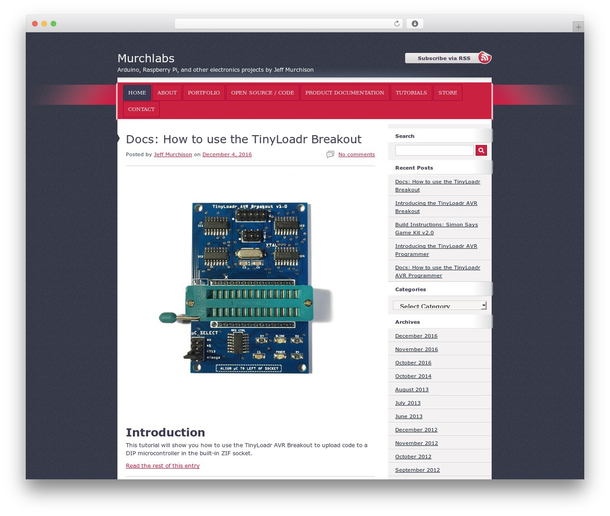
Task: Open recent post Docs: How to use TinyLoadr Breakout
Action: click(x=437, y=186)
